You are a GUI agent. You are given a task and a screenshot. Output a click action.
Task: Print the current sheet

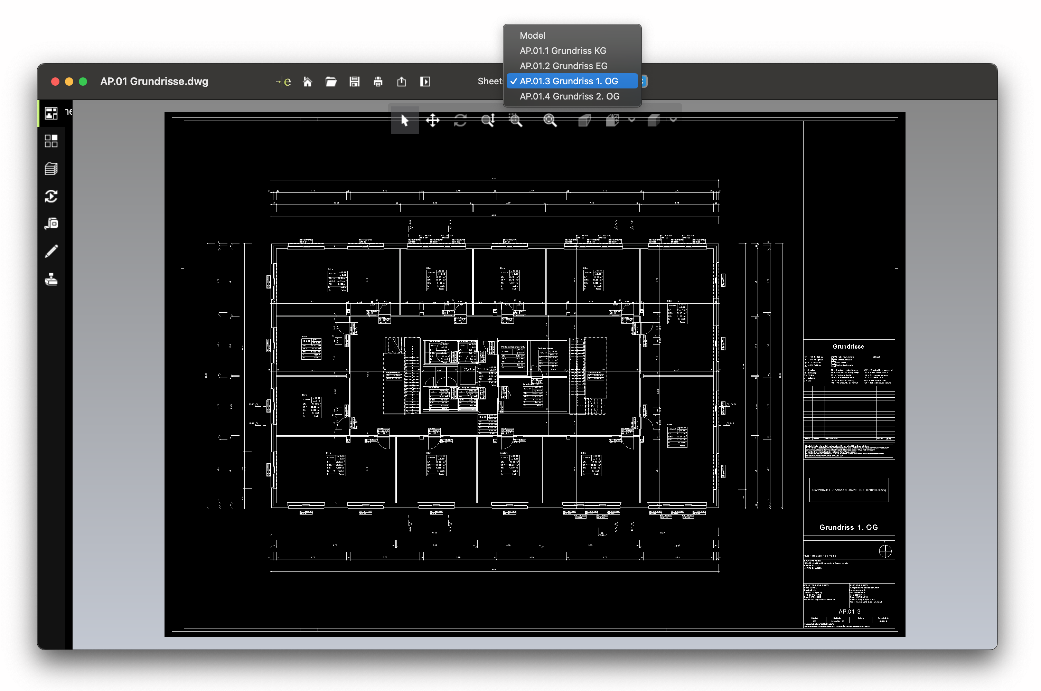(378, 82)
